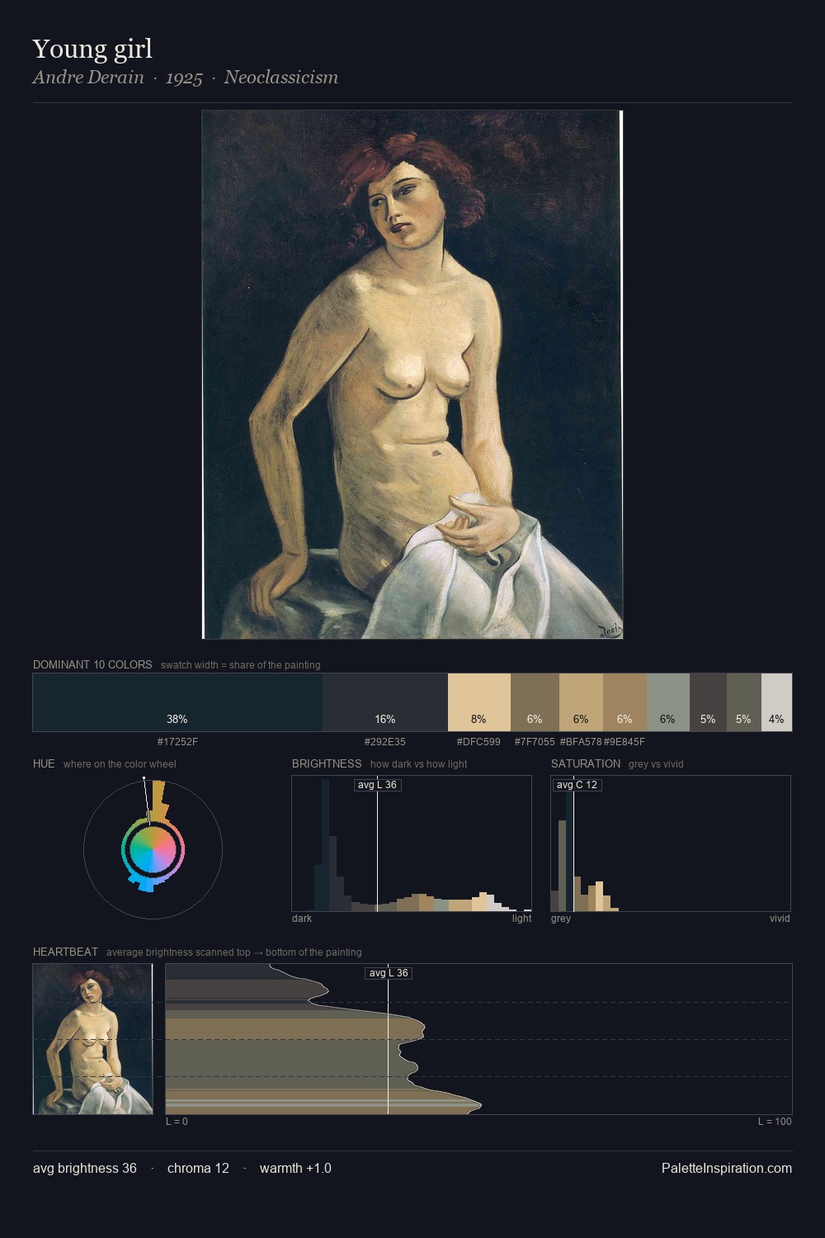Click the 'L = 0' axis label
The height and width of the screenshot is (1238, 825).
(x=177, y=1122)
